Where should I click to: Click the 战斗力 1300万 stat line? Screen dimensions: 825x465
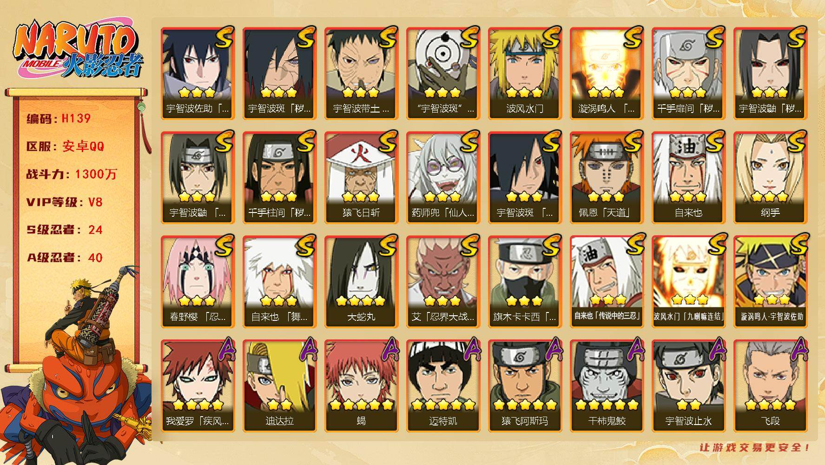click(x=72, y=174)
